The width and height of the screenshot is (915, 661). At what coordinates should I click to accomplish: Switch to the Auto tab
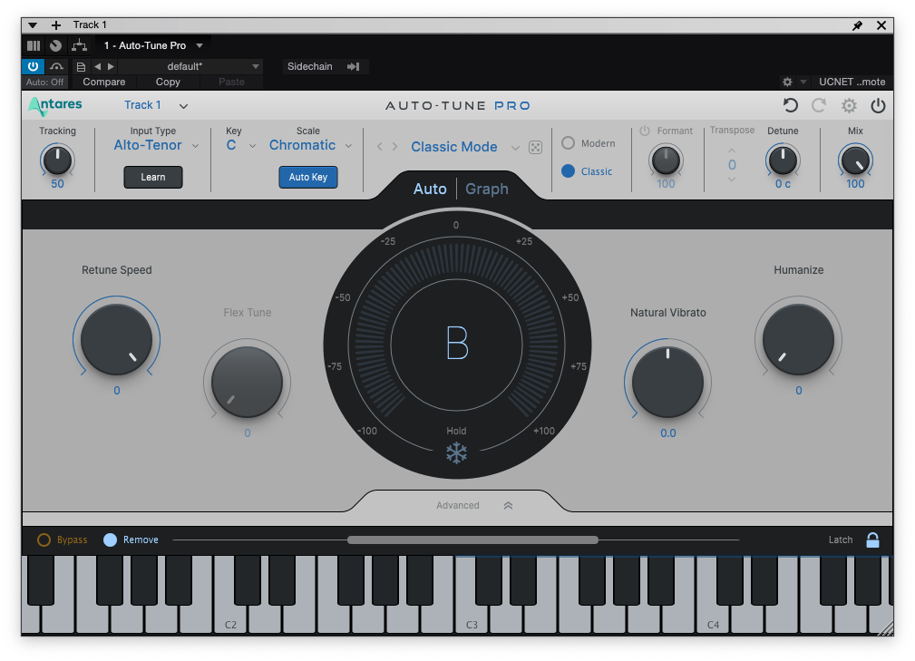click(430, 189)
